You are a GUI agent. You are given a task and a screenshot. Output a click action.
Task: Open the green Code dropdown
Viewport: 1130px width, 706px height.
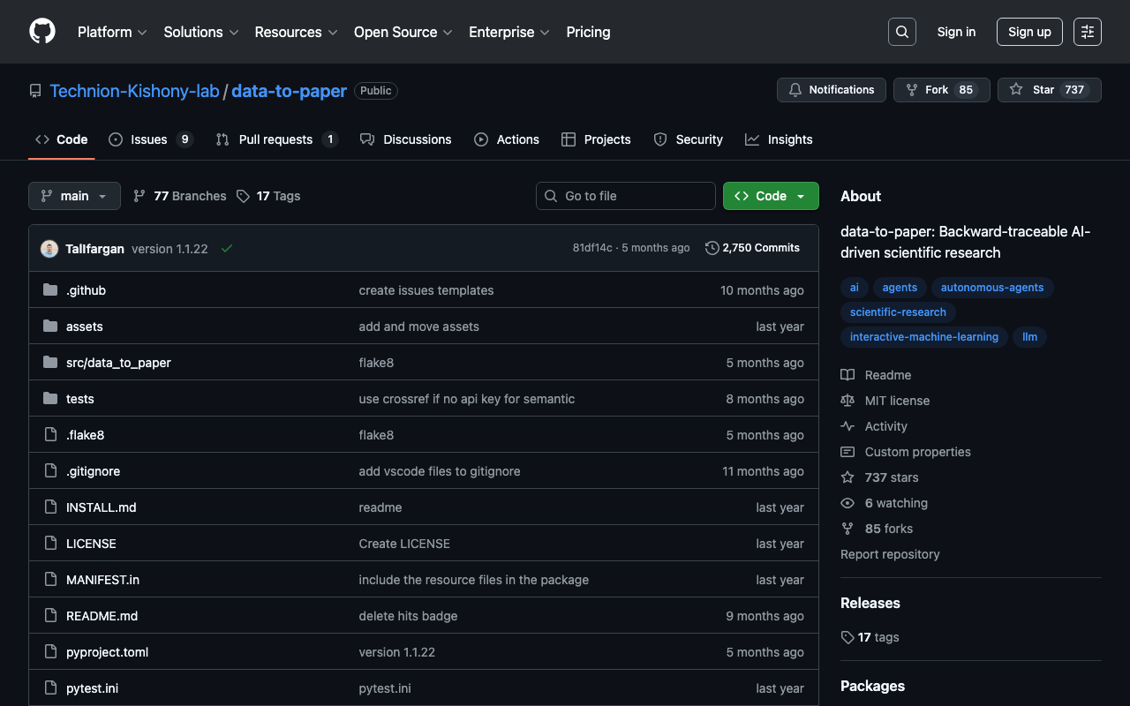click(x=770, y=196)
